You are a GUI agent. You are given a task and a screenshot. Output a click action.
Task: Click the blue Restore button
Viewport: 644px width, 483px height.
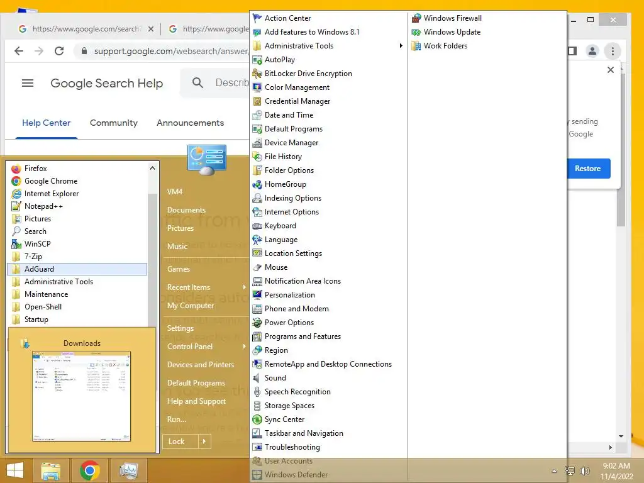coord(588,169)
